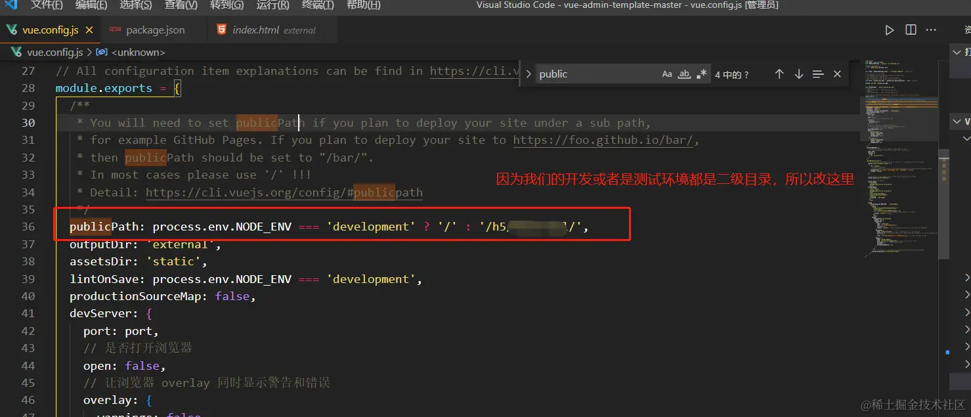Click 'open: false,' on line 45
This screenshot has height=417, width=971.
tap(125, 366)
